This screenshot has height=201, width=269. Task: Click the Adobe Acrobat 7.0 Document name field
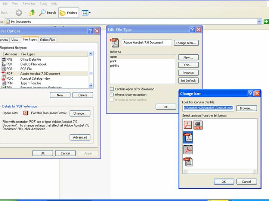[147, 43]
